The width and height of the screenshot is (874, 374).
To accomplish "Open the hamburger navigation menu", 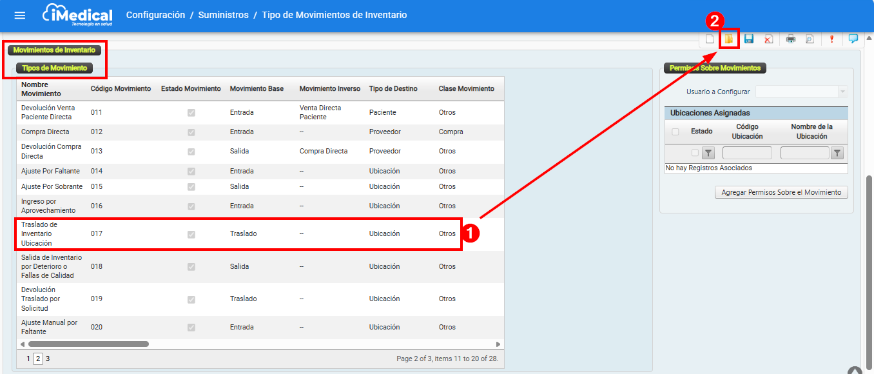I will (20, 15).
